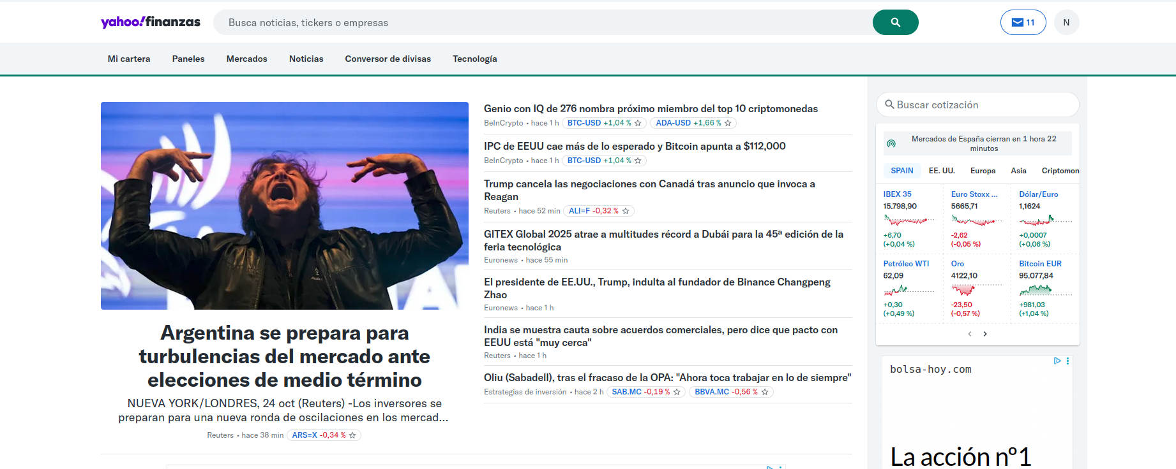Open the Mercados menu
Screen dimensions: 1176x469
tap(247, 59)
